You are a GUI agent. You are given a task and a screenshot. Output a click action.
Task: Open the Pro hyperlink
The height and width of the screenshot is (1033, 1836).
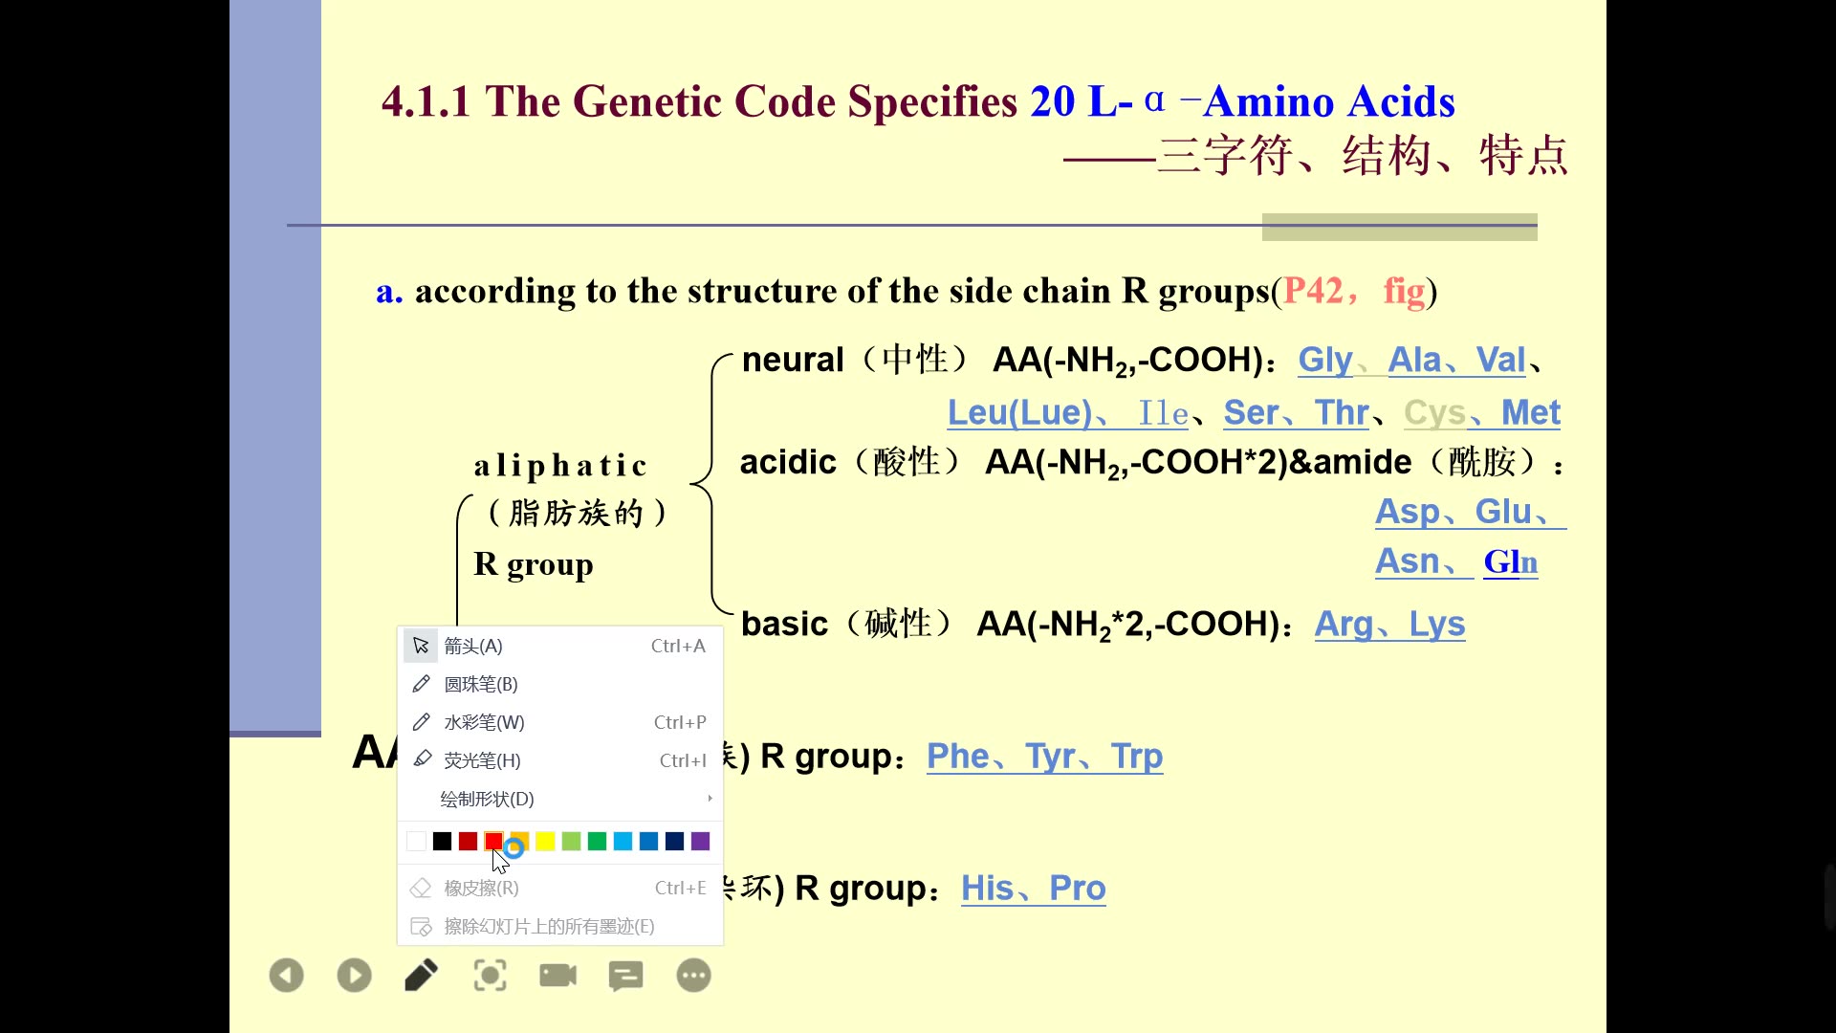[x=1078, y=888]
